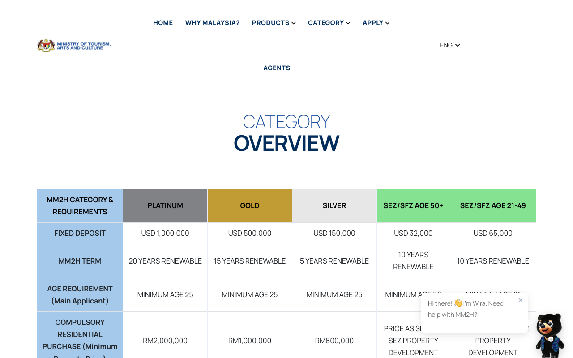Click the USD 65,000 deposit cell
Viewport: 573px width, 358px height.
493,233
